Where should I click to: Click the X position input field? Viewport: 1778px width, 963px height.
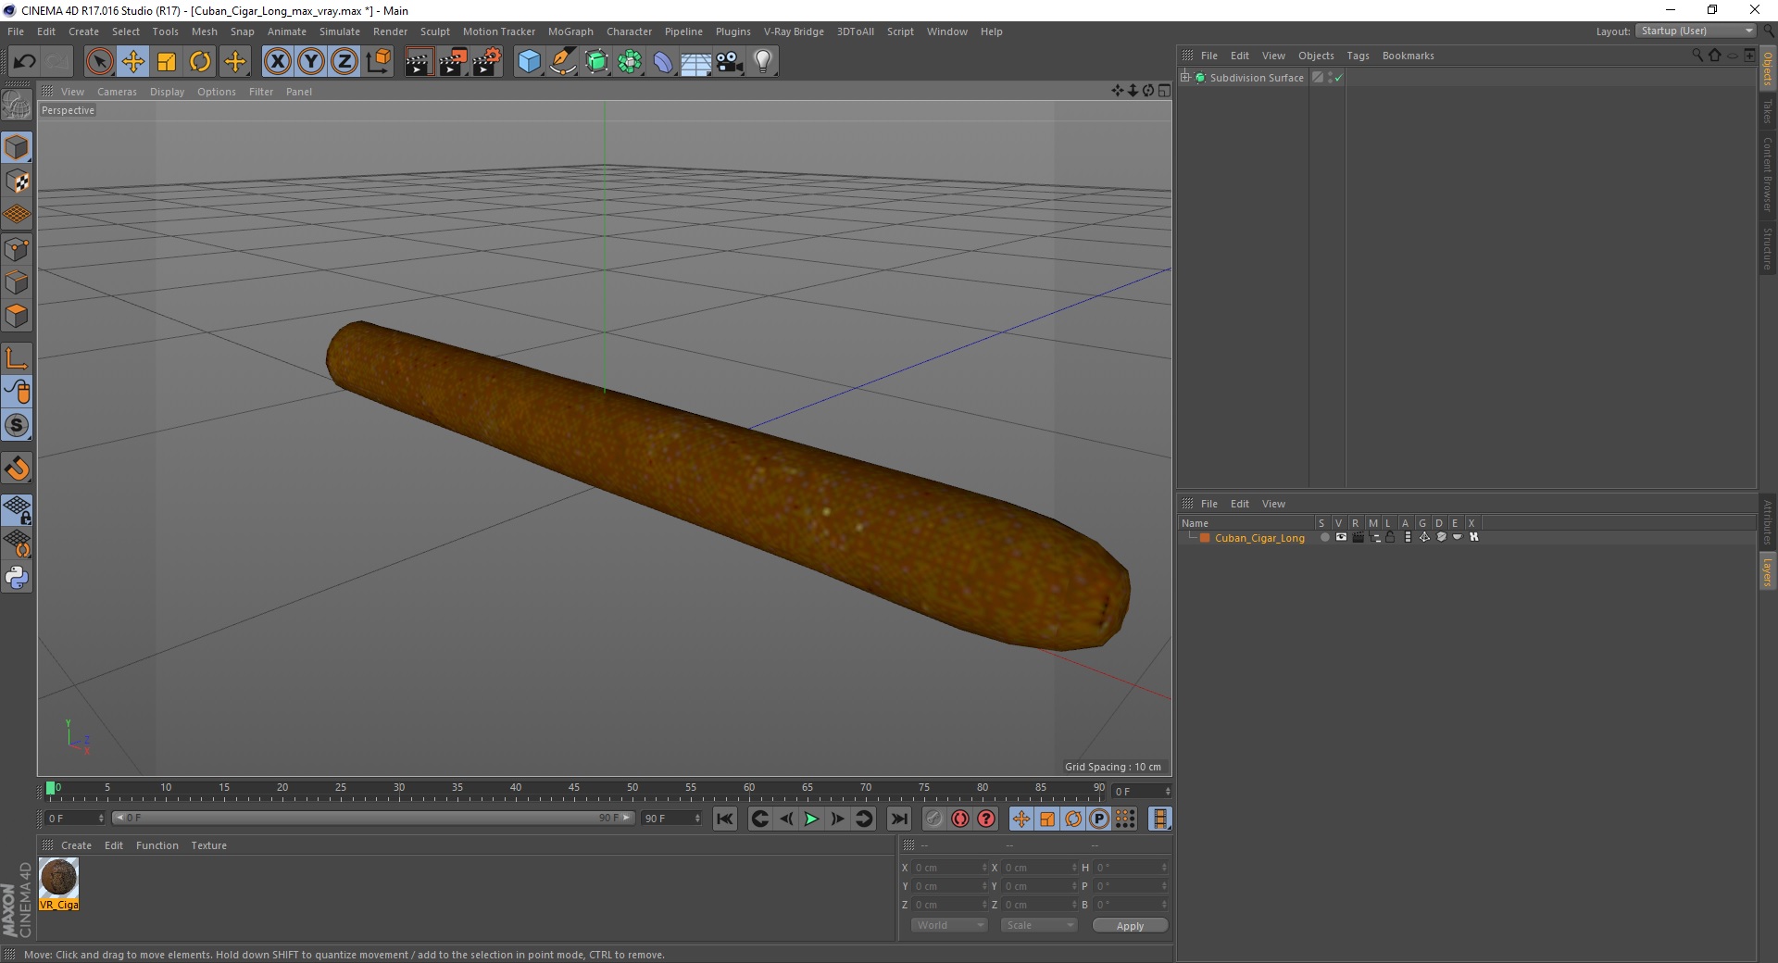click(x=948, y=868)
